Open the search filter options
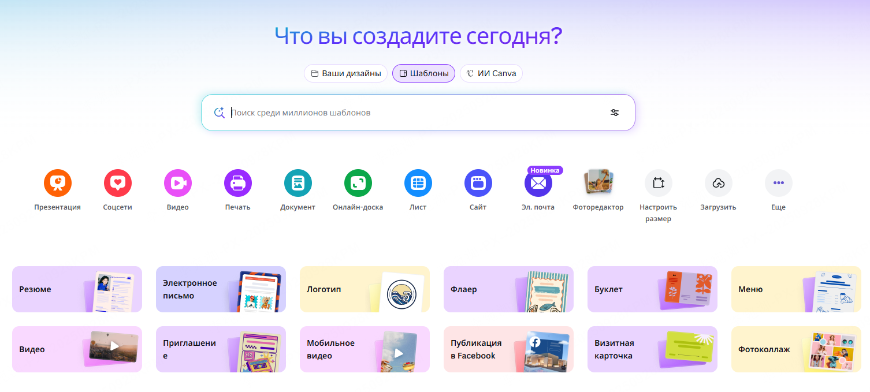The width and height of the screenshot is (870, 392). (x=615, y=113)
